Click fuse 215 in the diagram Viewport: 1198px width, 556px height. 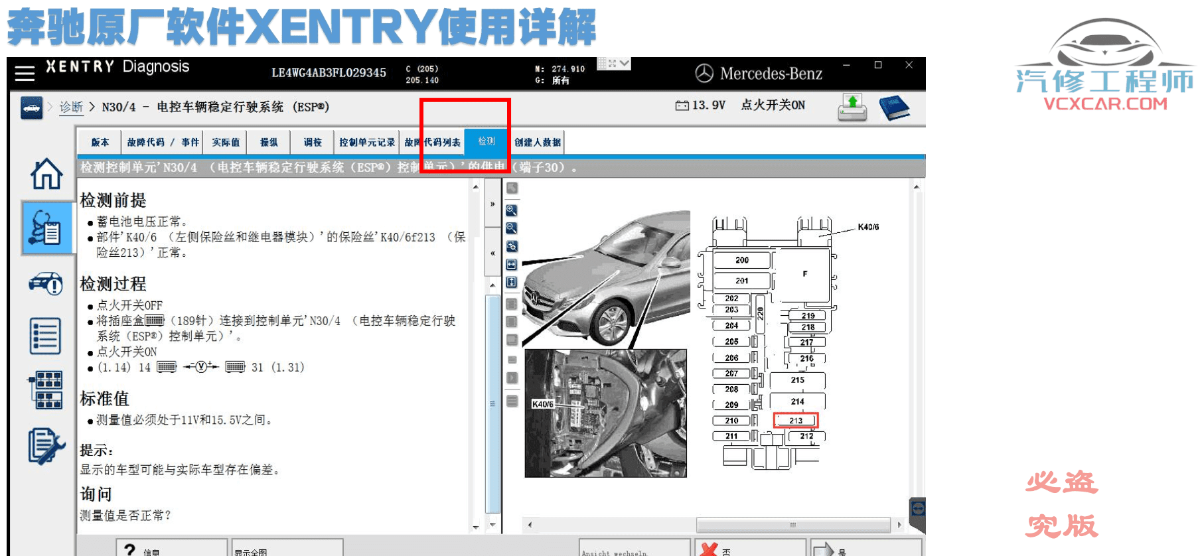(798, 380)
